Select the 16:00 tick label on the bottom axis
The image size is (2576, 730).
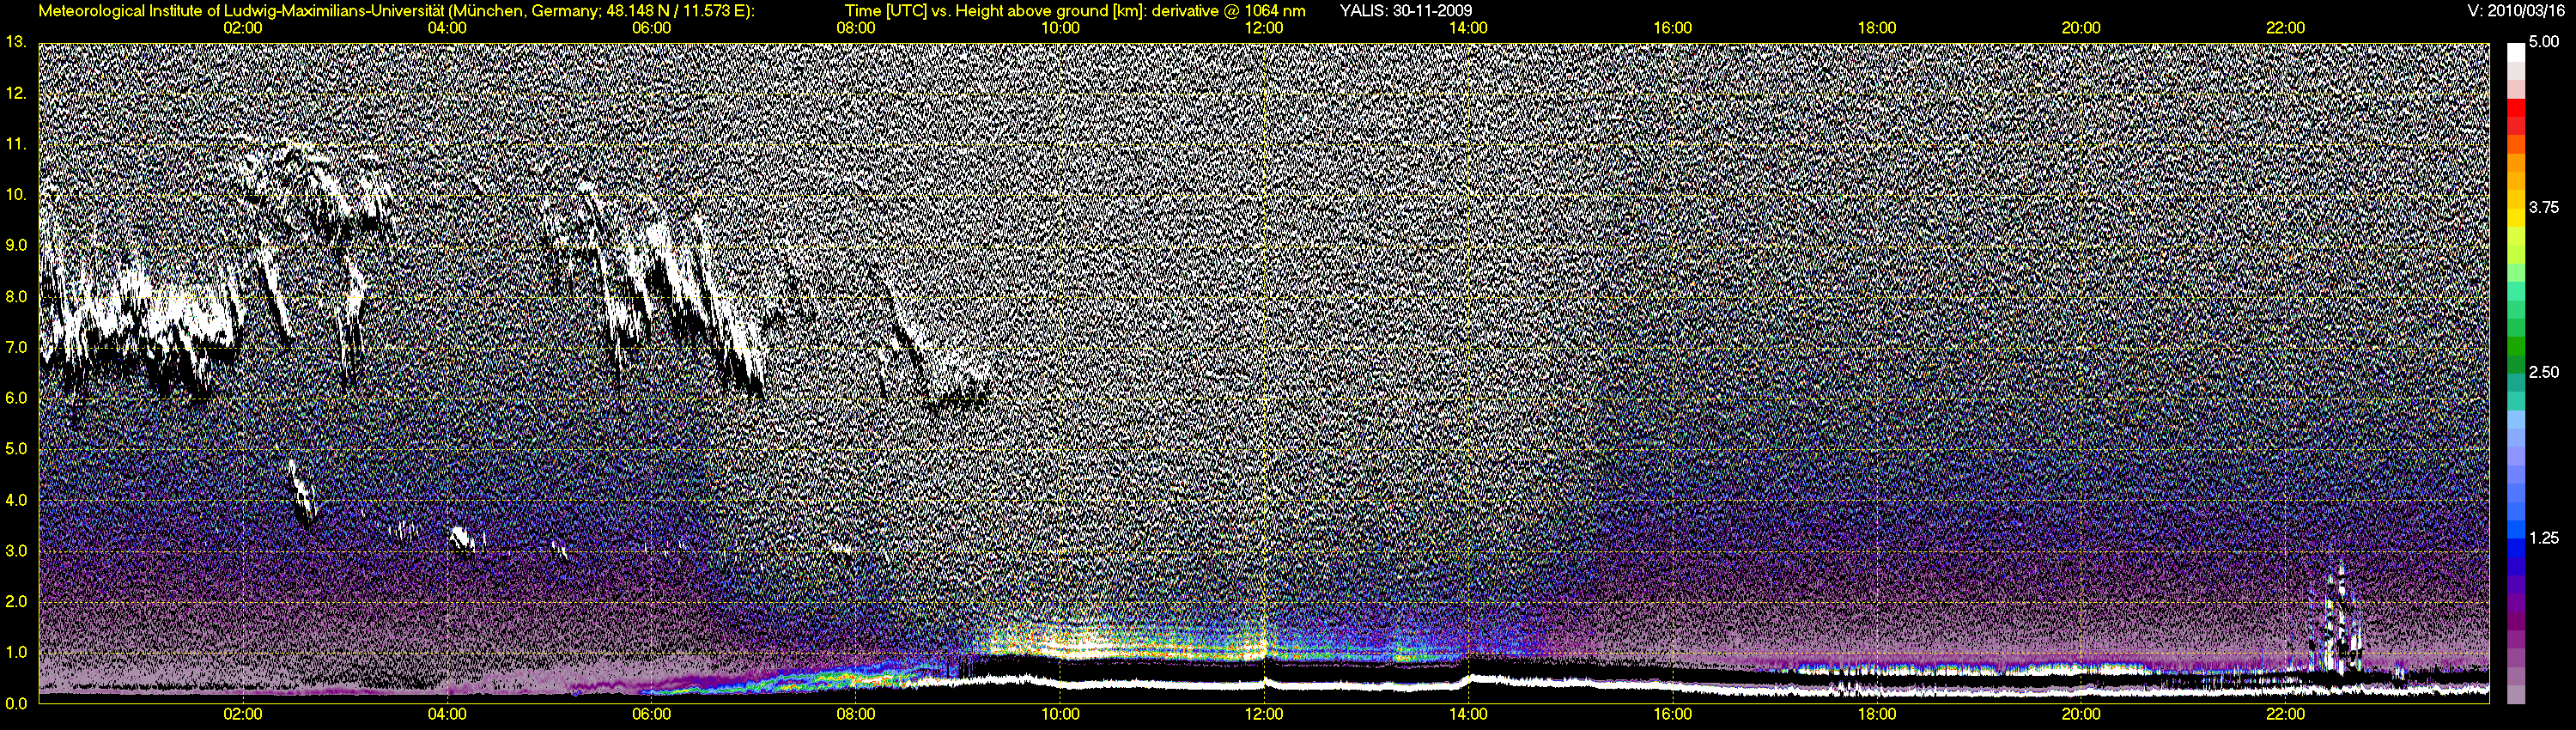[x=1673, y=715]
